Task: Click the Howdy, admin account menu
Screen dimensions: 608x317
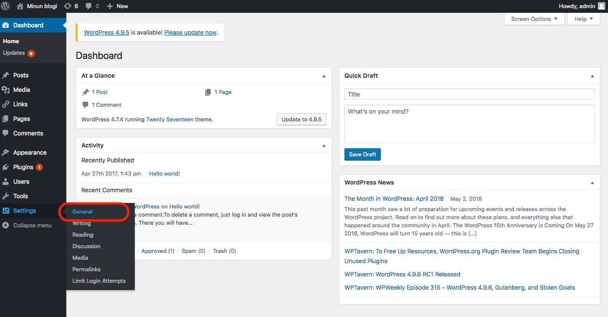Action: point(582,6)
